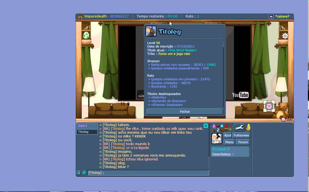Select the sitting stool emote
This screenshot has height=192, width=309.
[226, 130]
